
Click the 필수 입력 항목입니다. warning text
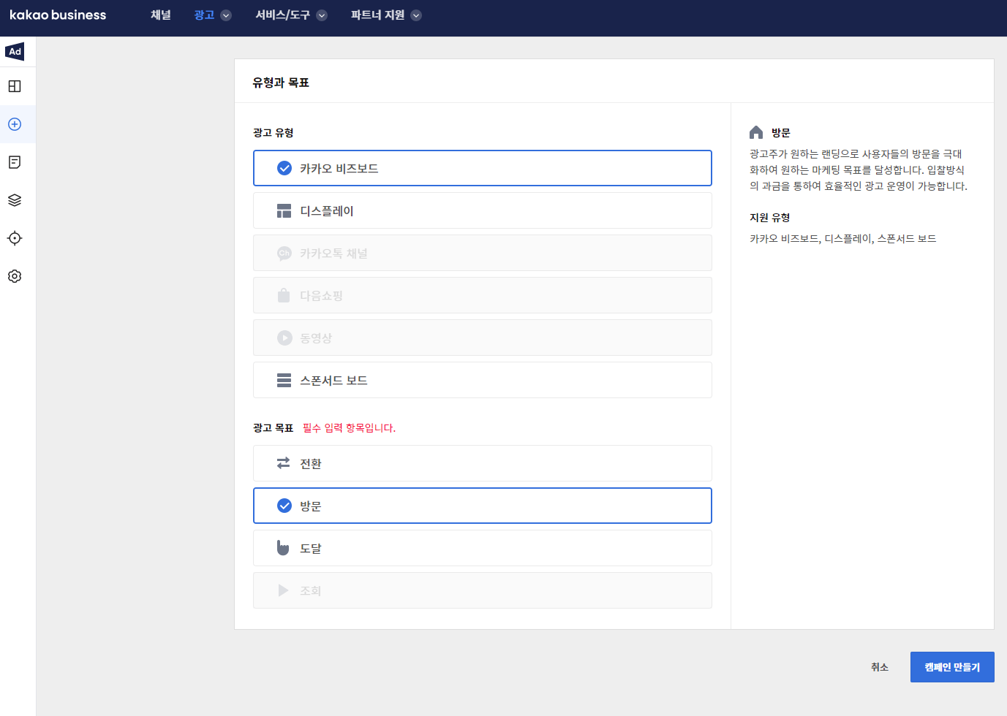pyautogui.click(x=349, y=427)
